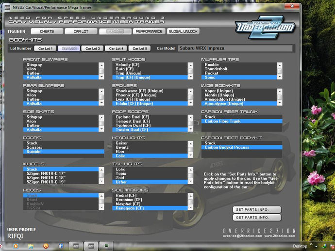
Task: Click the Set Parts Info button
Action: (257, 210)
